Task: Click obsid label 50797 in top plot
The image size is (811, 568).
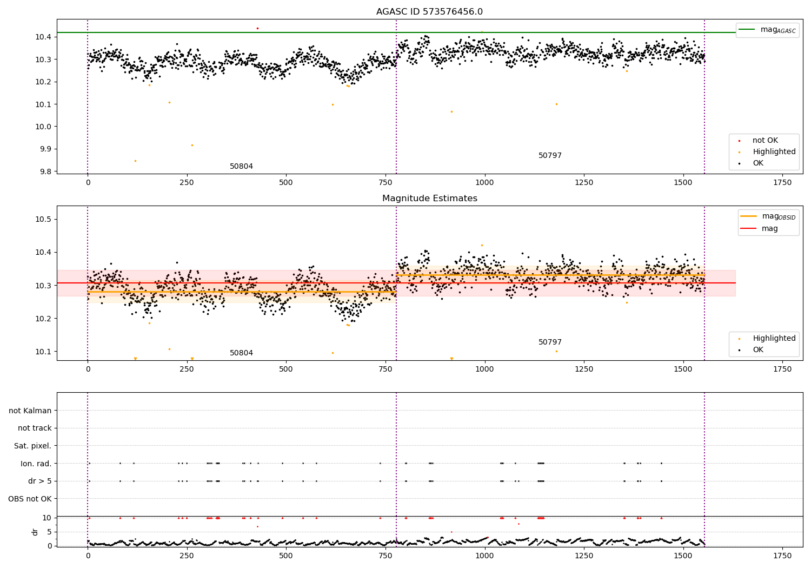Action: (x=550, y=156)
